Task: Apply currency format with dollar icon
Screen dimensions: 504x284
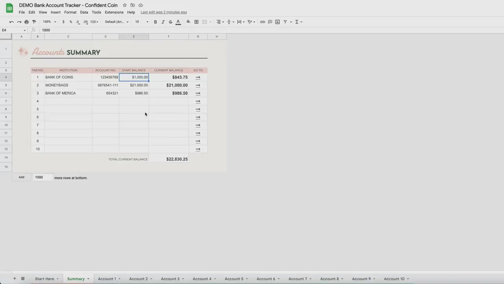Action: click(63, 22)
